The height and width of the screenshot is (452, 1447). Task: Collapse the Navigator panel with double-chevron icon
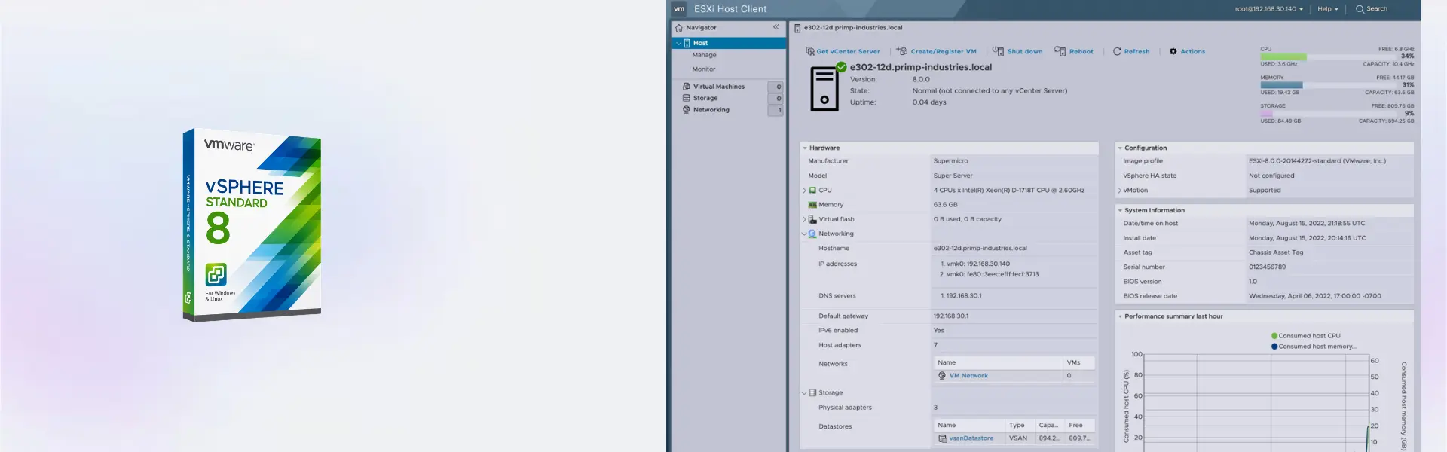[x=776, y=27]
